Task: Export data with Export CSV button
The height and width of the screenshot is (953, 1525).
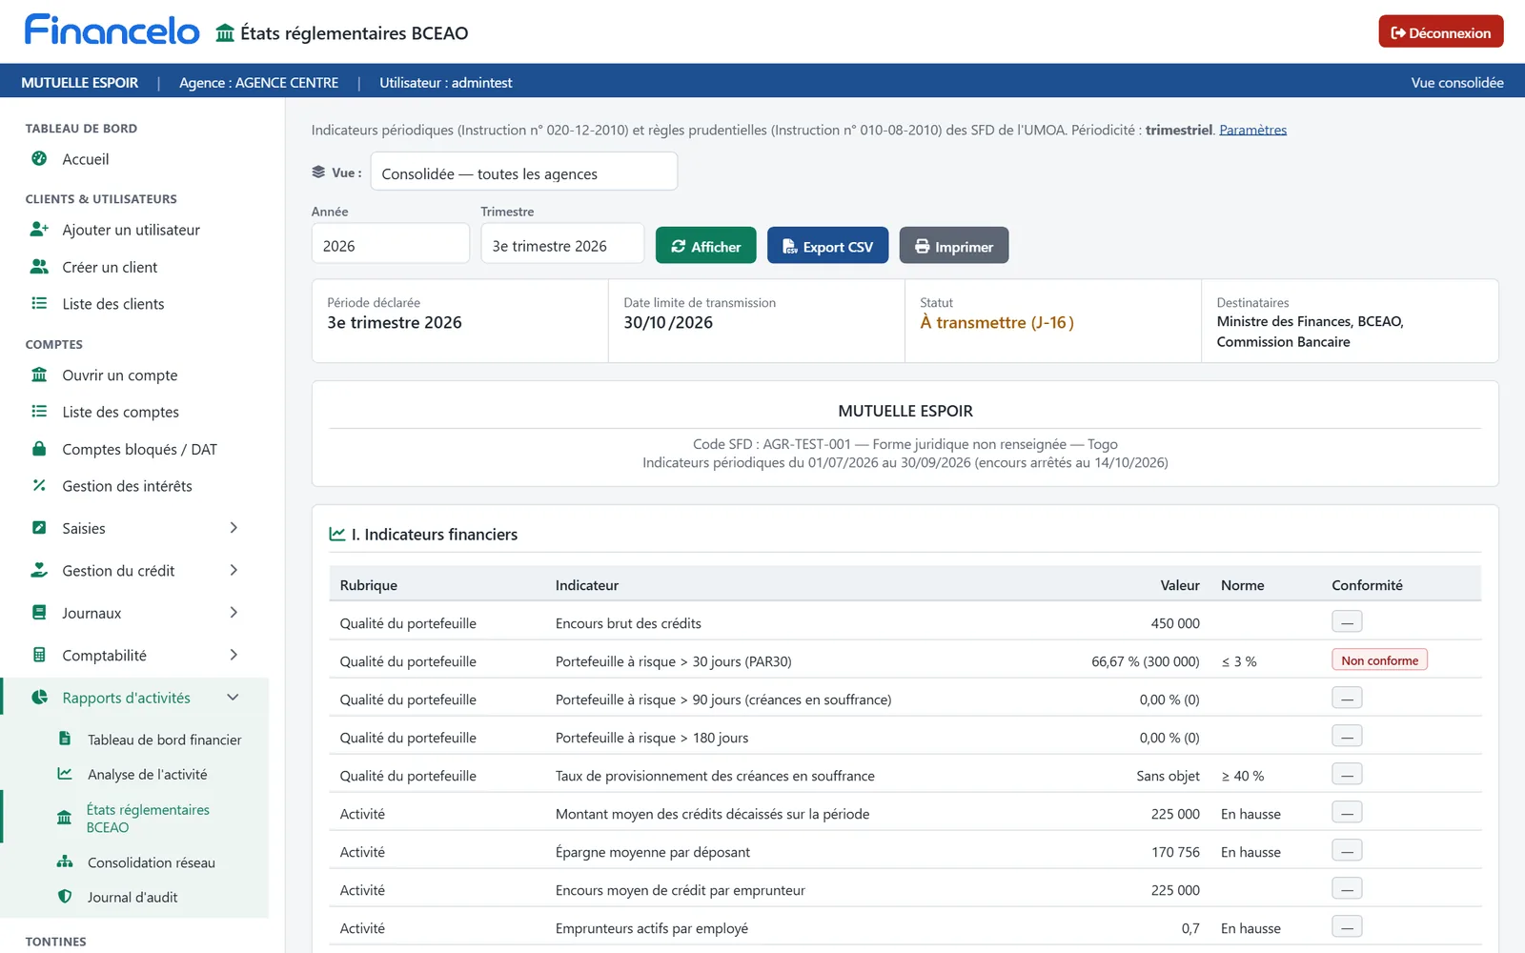Action: pos(827,246)
